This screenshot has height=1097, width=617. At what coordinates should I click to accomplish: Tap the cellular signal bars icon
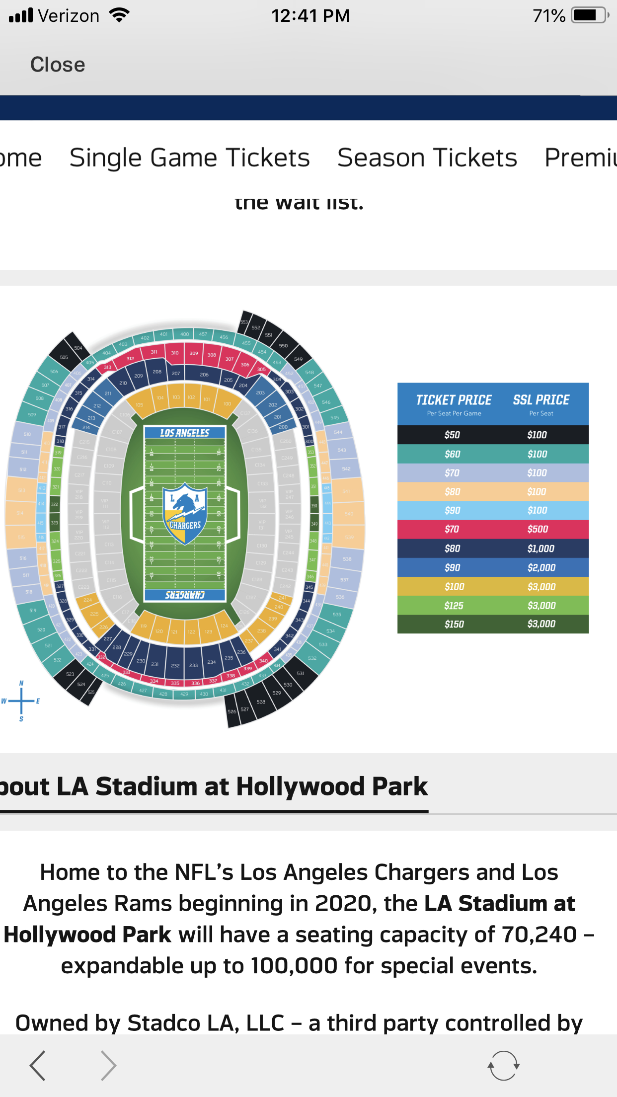click(x=21, y=15)
